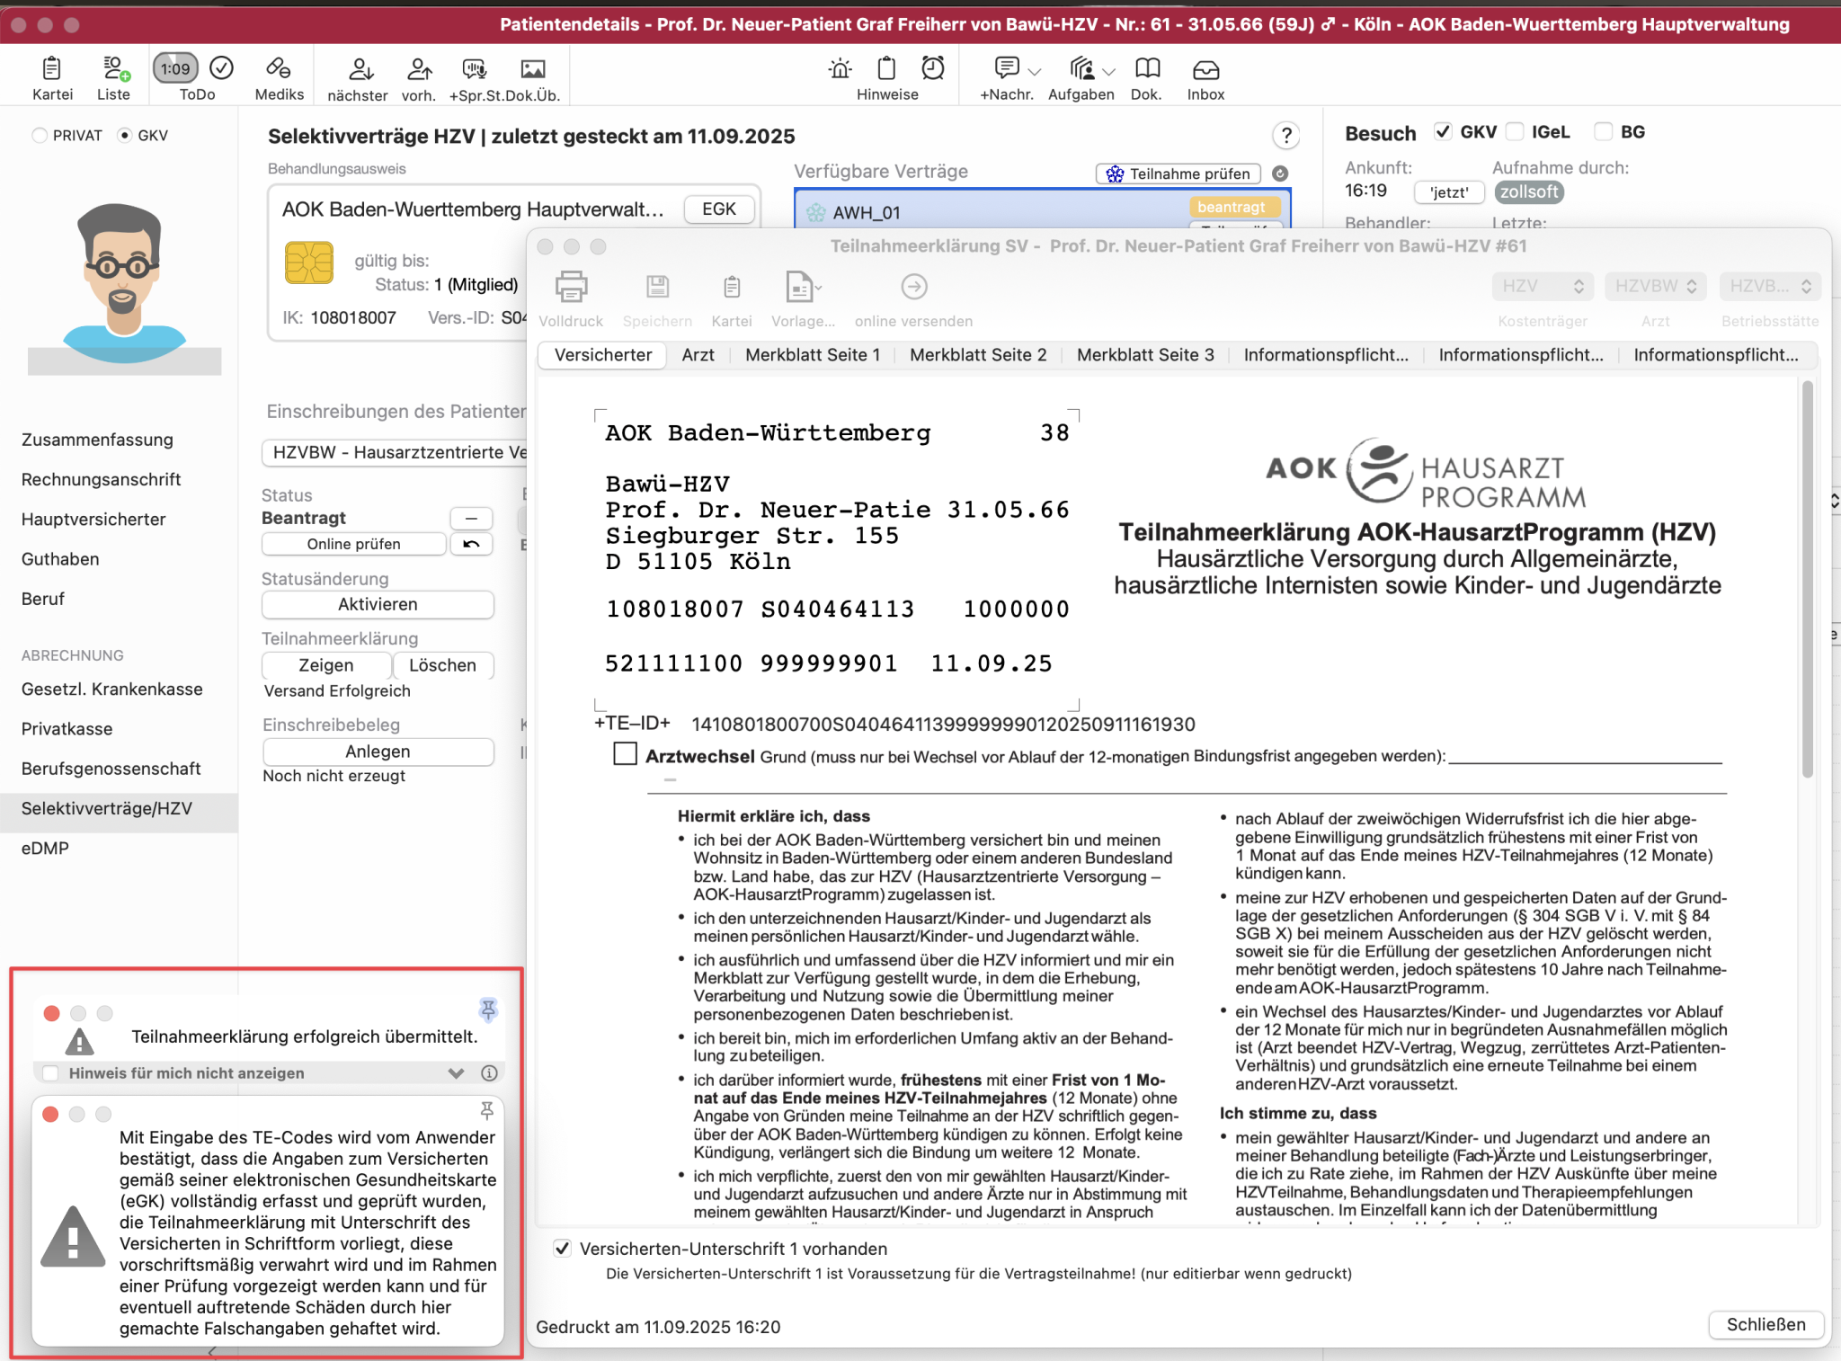Image resolution: width=1841 pixels, height=1361 pixels.
Task: Click Löschen under Teilnahmeerklärung
Action: click(x=442, y=665)
